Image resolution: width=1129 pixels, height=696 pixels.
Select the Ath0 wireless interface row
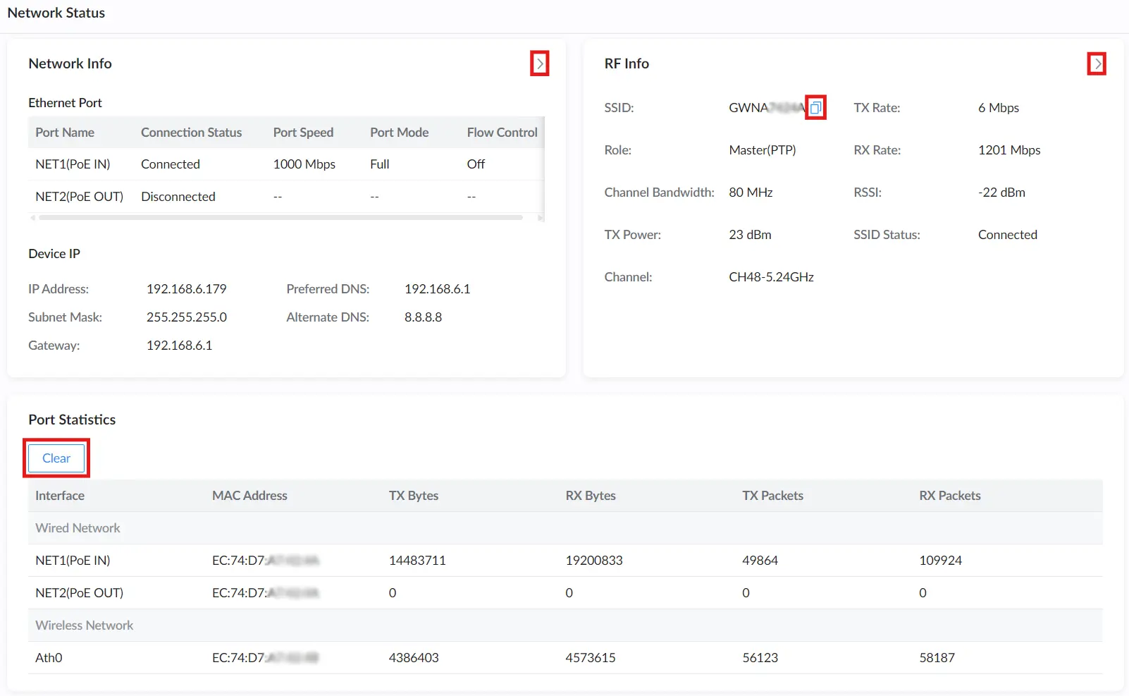coord(565,658)
